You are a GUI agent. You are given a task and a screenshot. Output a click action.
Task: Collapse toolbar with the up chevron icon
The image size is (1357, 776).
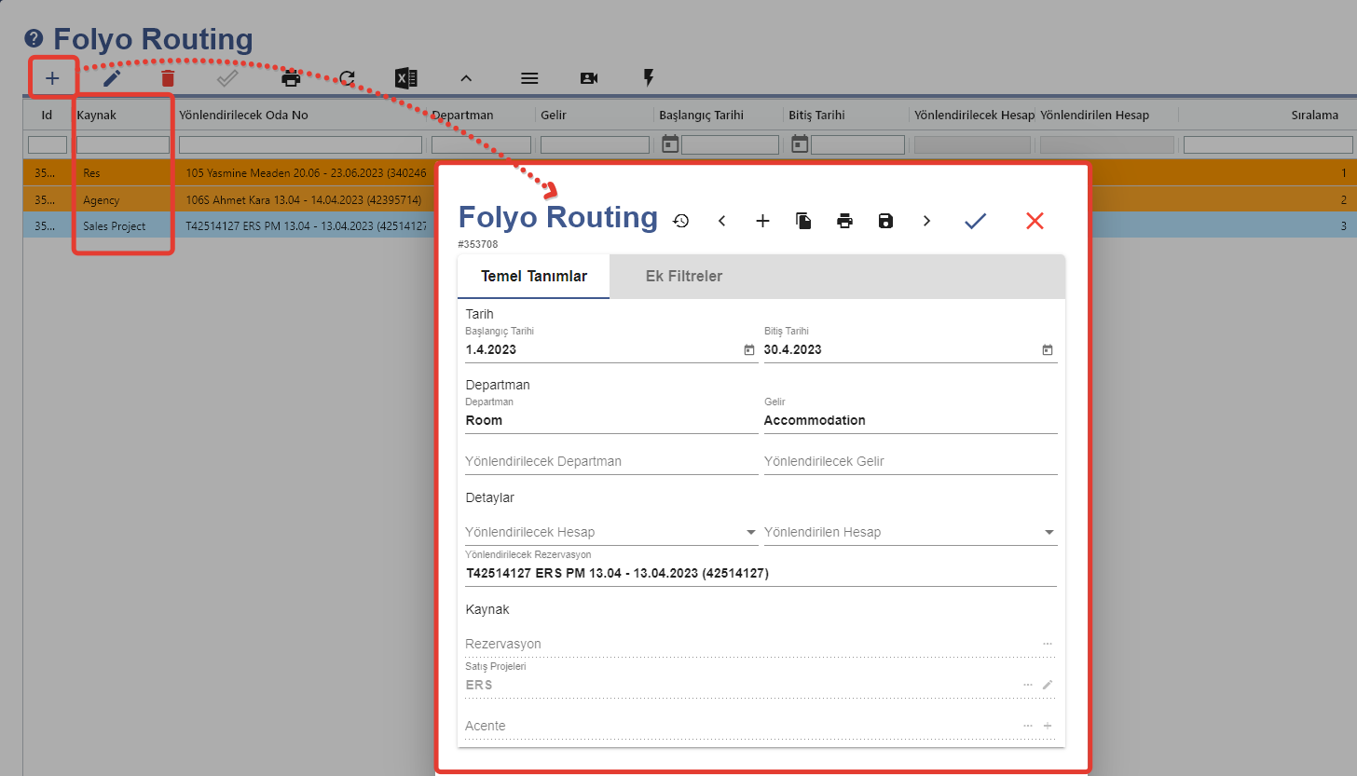466,78
